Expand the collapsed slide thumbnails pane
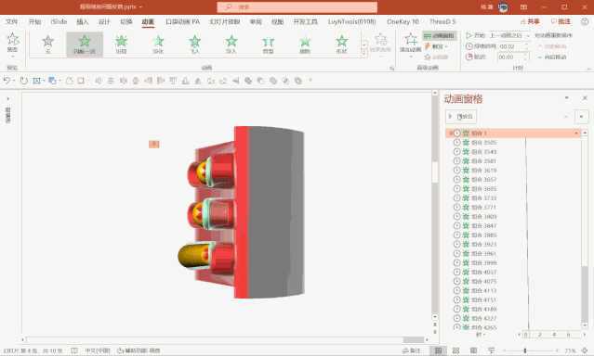The width and height of the screenshot is (594, 356). click(8, 98)
